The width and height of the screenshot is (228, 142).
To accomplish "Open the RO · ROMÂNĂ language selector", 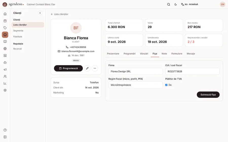I will (x=189, y=4).
